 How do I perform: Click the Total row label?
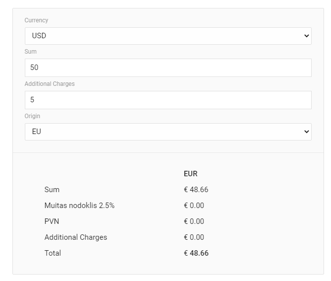(53, 253)
